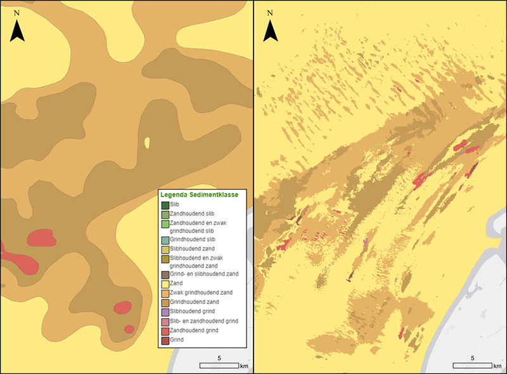Select the Zand yellow legend swatch
507x374 pixels.
(x=165, y=285)
